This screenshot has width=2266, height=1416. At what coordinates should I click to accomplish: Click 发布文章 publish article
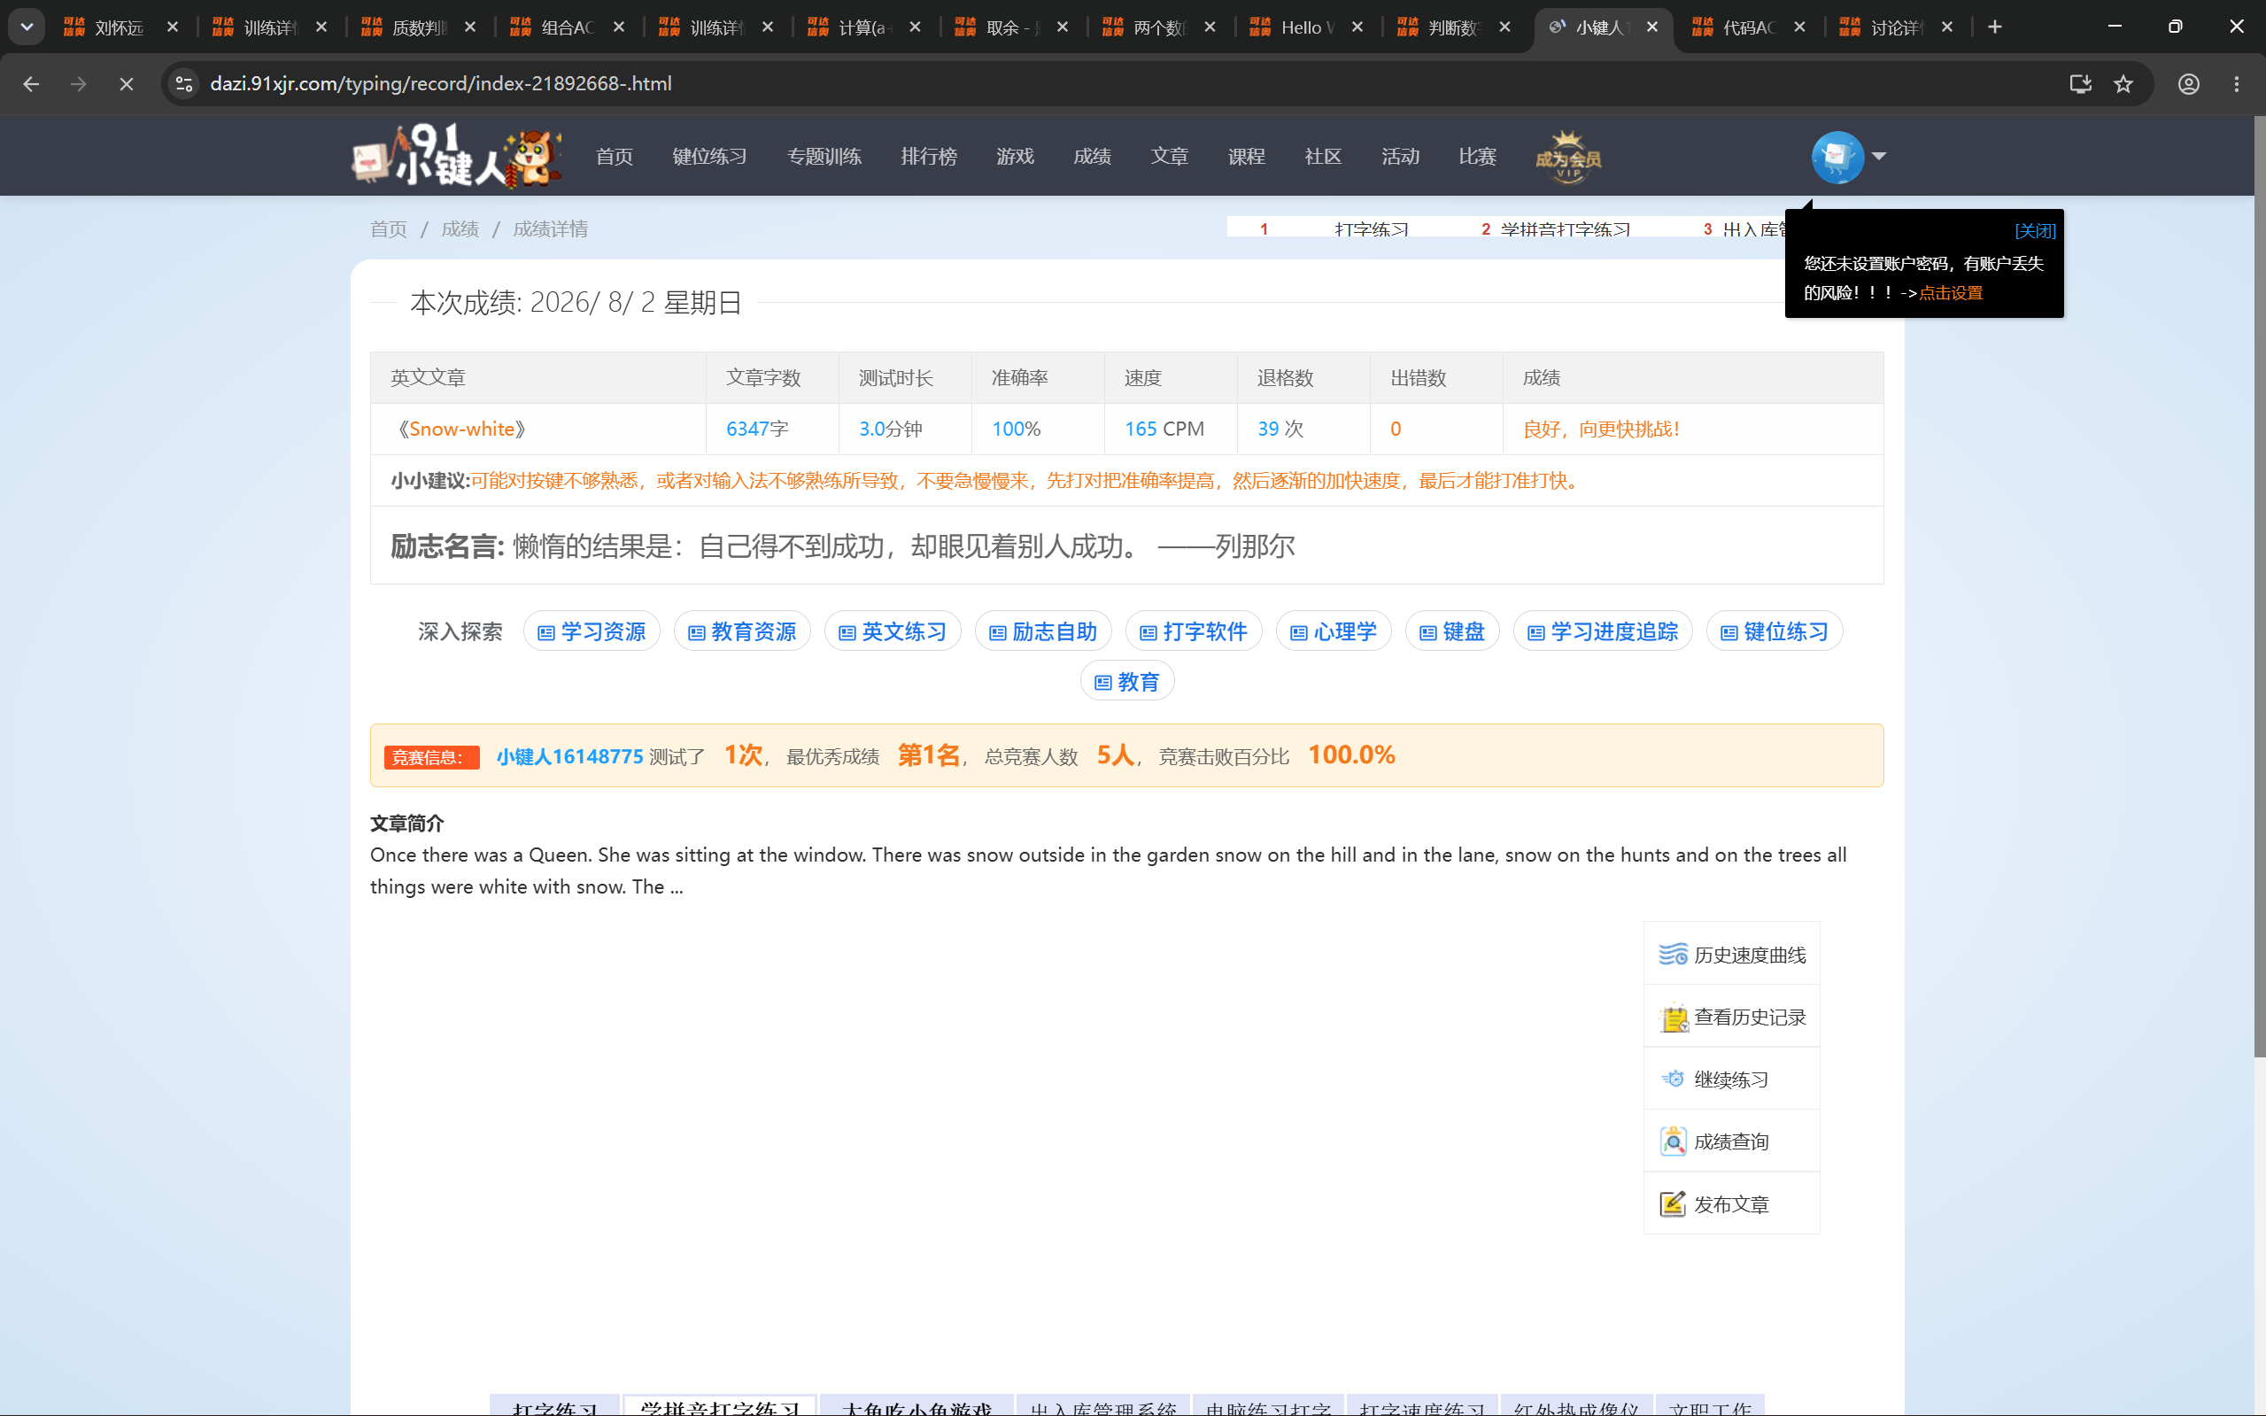[1731, 1204]
